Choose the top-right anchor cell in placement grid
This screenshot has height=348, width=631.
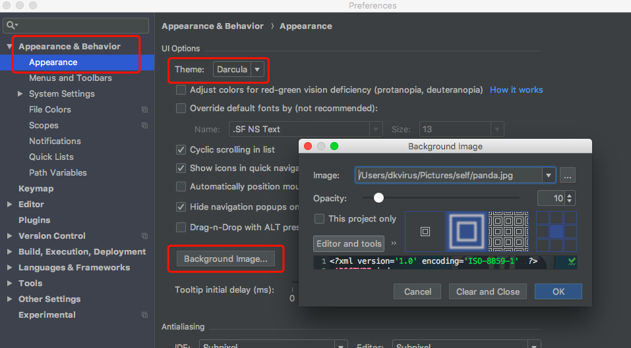[x=570, y=218]
